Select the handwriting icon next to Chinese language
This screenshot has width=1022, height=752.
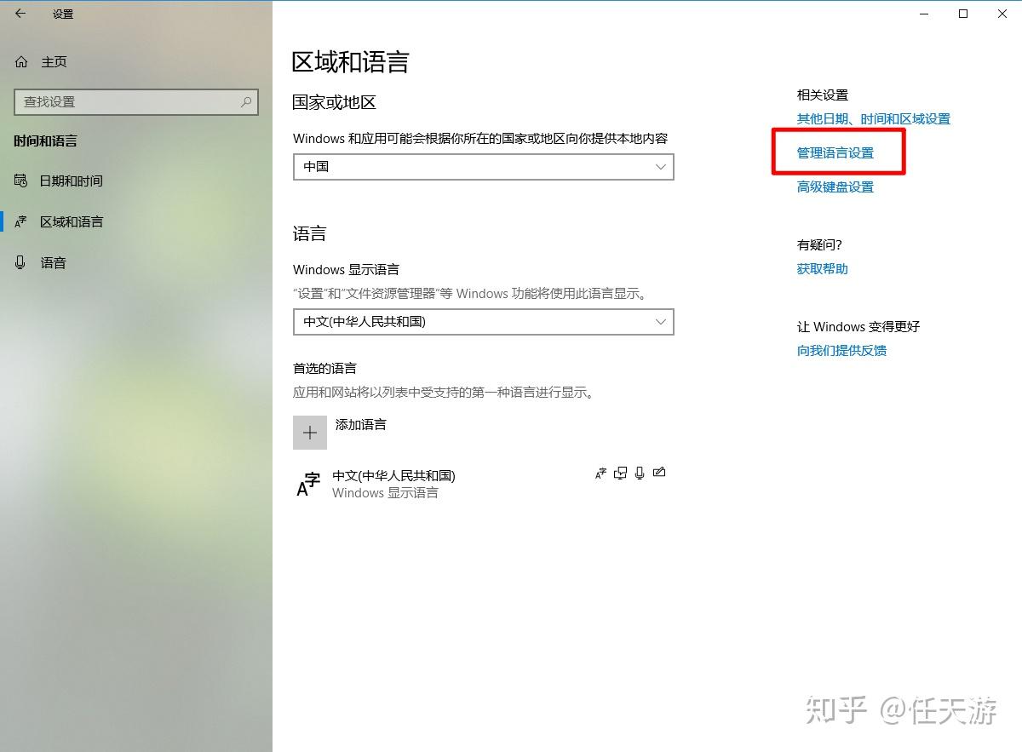[x=659, y=473]
